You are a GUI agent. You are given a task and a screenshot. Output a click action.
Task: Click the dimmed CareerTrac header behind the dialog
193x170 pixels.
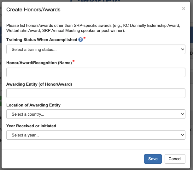click(x=95, y=2)
